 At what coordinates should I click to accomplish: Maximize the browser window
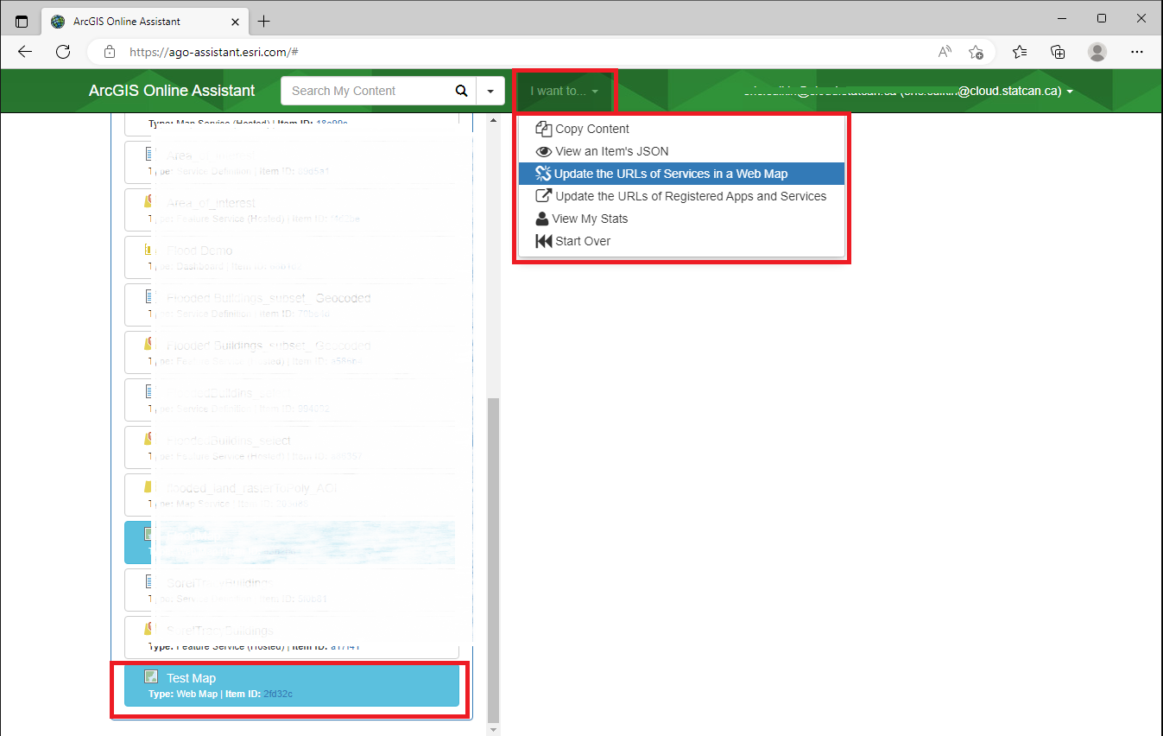pos(1102,18)
